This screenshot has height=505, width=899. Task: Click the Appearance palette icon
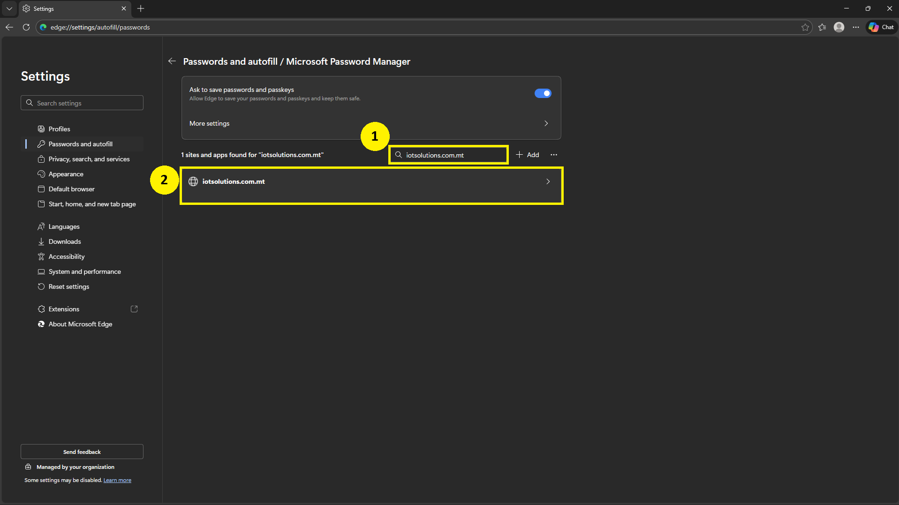(41, 174)
